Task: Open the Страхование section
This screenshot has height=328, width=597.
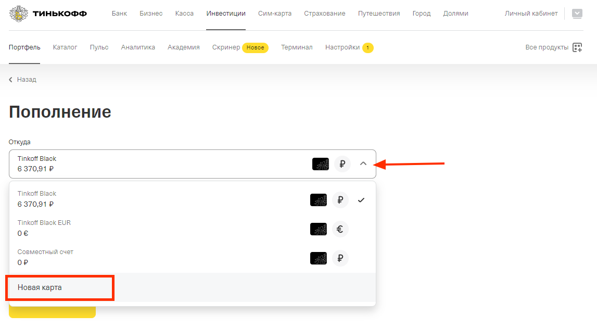Action: 324,14
